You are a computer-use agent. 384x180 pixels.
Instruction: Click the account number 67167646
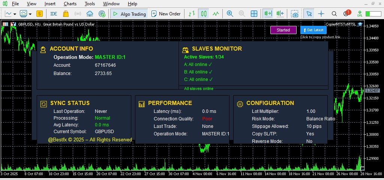pyautogui.click(x=105, y=65)
